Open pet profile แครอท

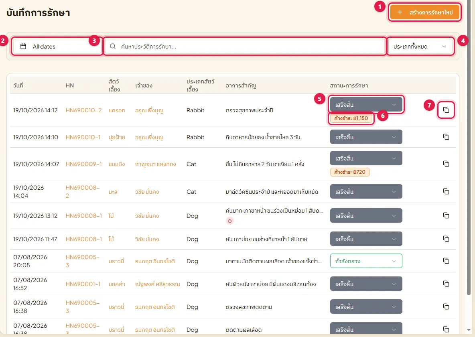pos(117,110)
